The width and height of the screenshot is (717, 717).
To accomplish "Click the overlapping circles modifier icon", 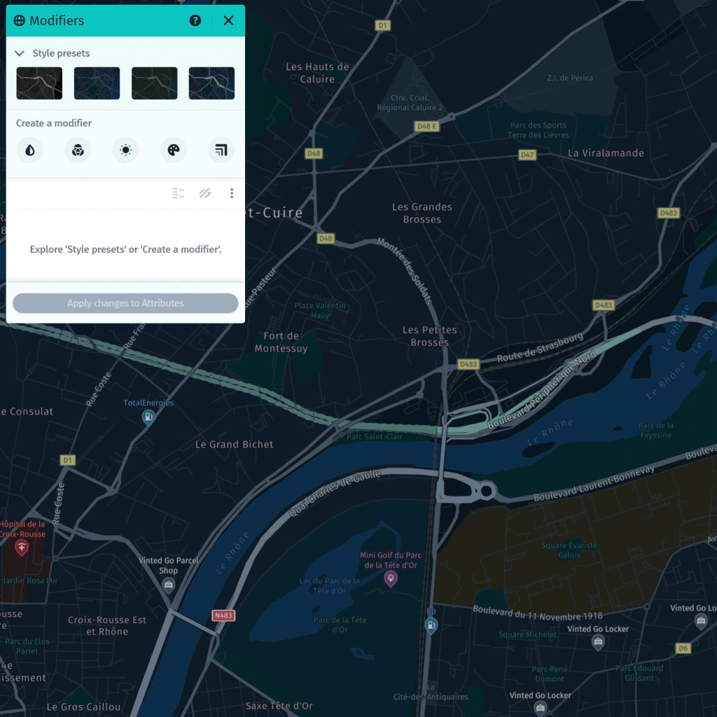I will point(78,150).
